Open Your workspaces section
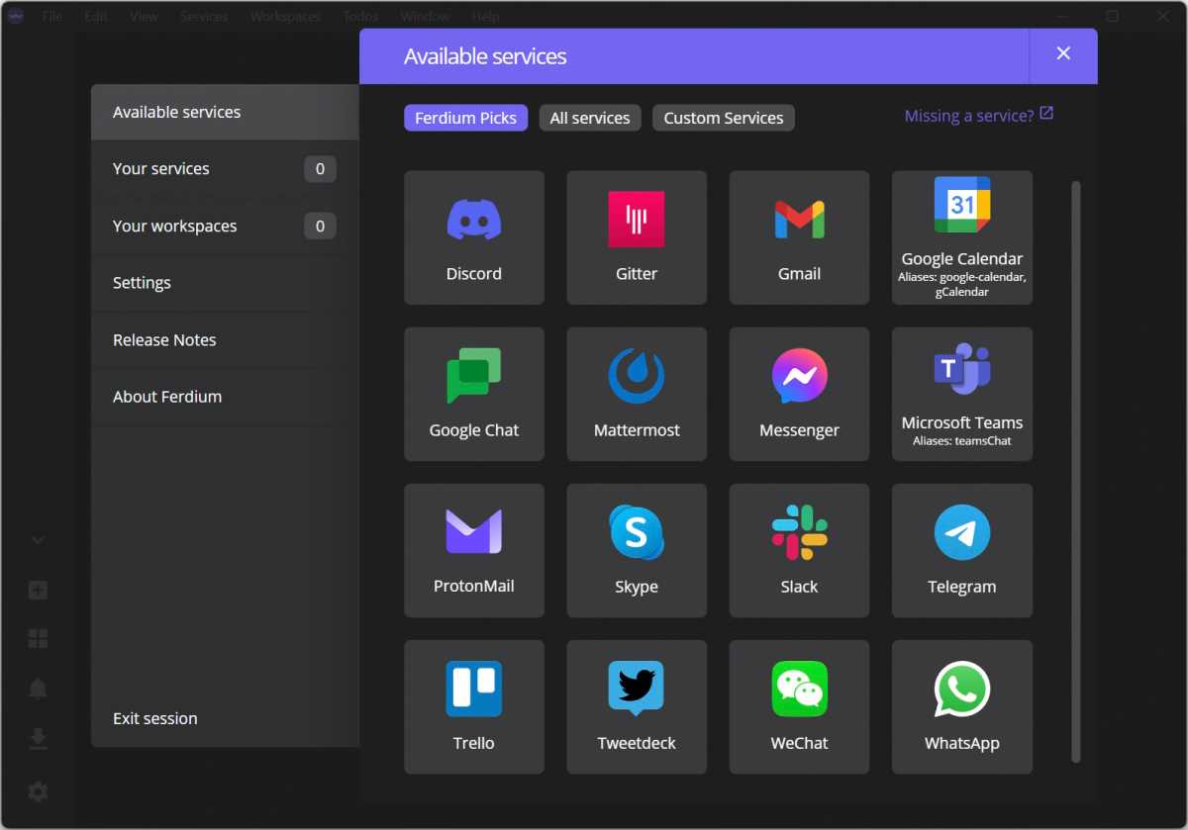The height and width of the screenshot is (830, 1188). click(225, 226)
